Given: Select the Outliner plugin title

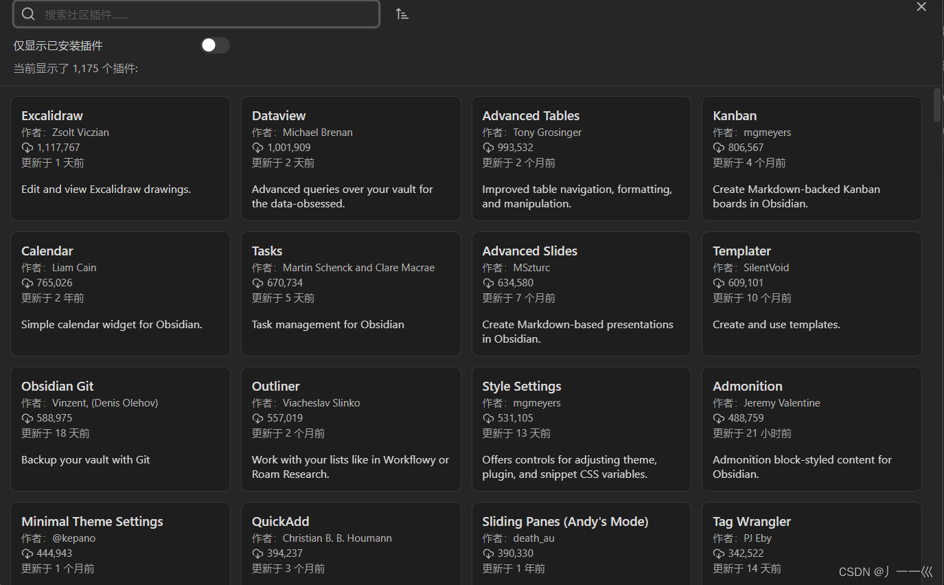Looking at the screenshot, I should pos(276,386).
